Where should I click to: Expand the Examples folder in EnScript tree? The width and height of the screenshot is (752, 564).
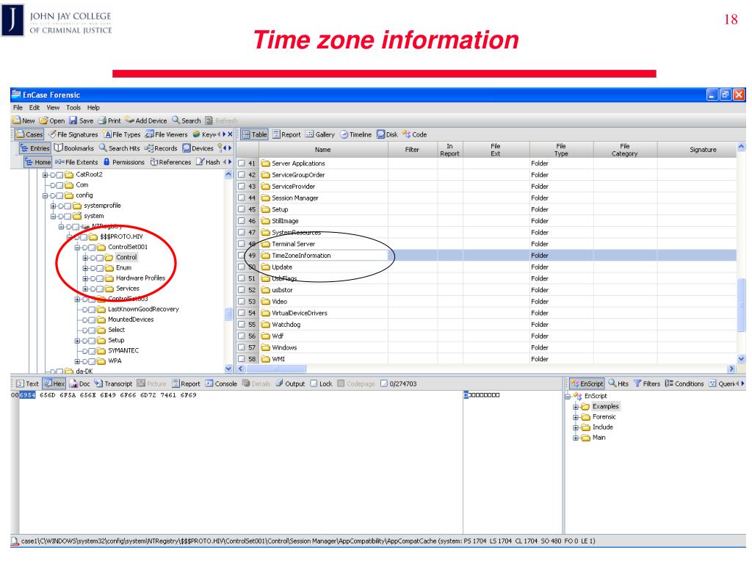click(x=576, y=407)
